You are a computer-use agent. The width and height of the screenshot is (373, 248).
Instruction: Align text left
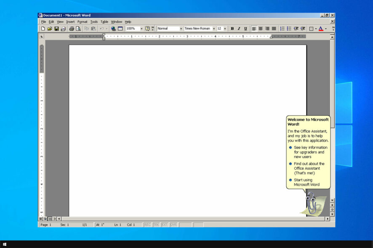pyautogui.click(x=254, y=29)
